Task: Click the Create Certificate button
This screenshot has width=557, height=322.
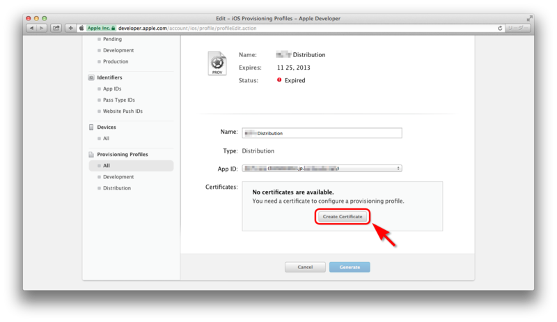Action: (x=343, y=217)
